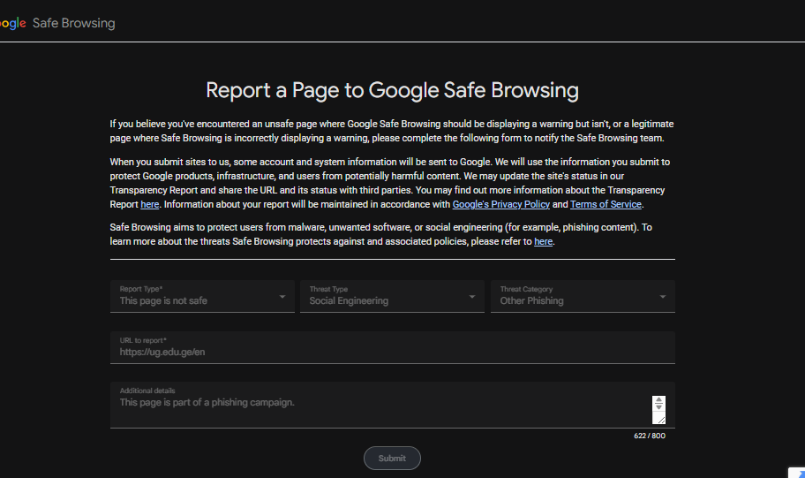This screenshot has width=805, height=478.
Task: Open the Terms of Service link
Action: (606, 205)
